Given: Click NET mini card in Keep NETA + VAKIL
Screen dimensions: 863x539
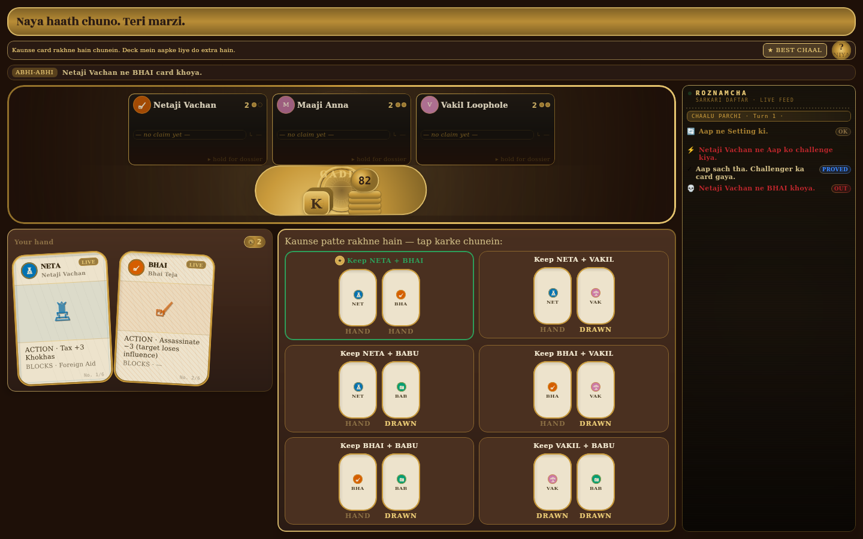Looking at the screenshot, I should pos(553,296).
